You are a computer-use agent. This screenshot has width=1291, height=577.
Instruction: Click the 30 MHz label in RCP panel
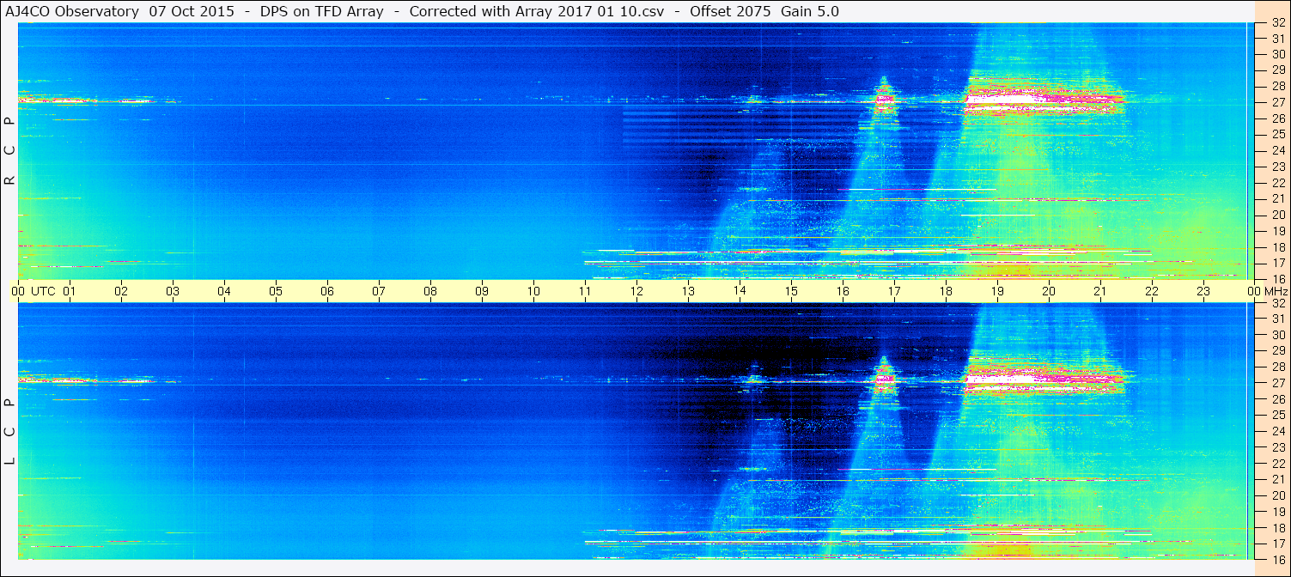pyautogui.click(x=1277, y=54)
